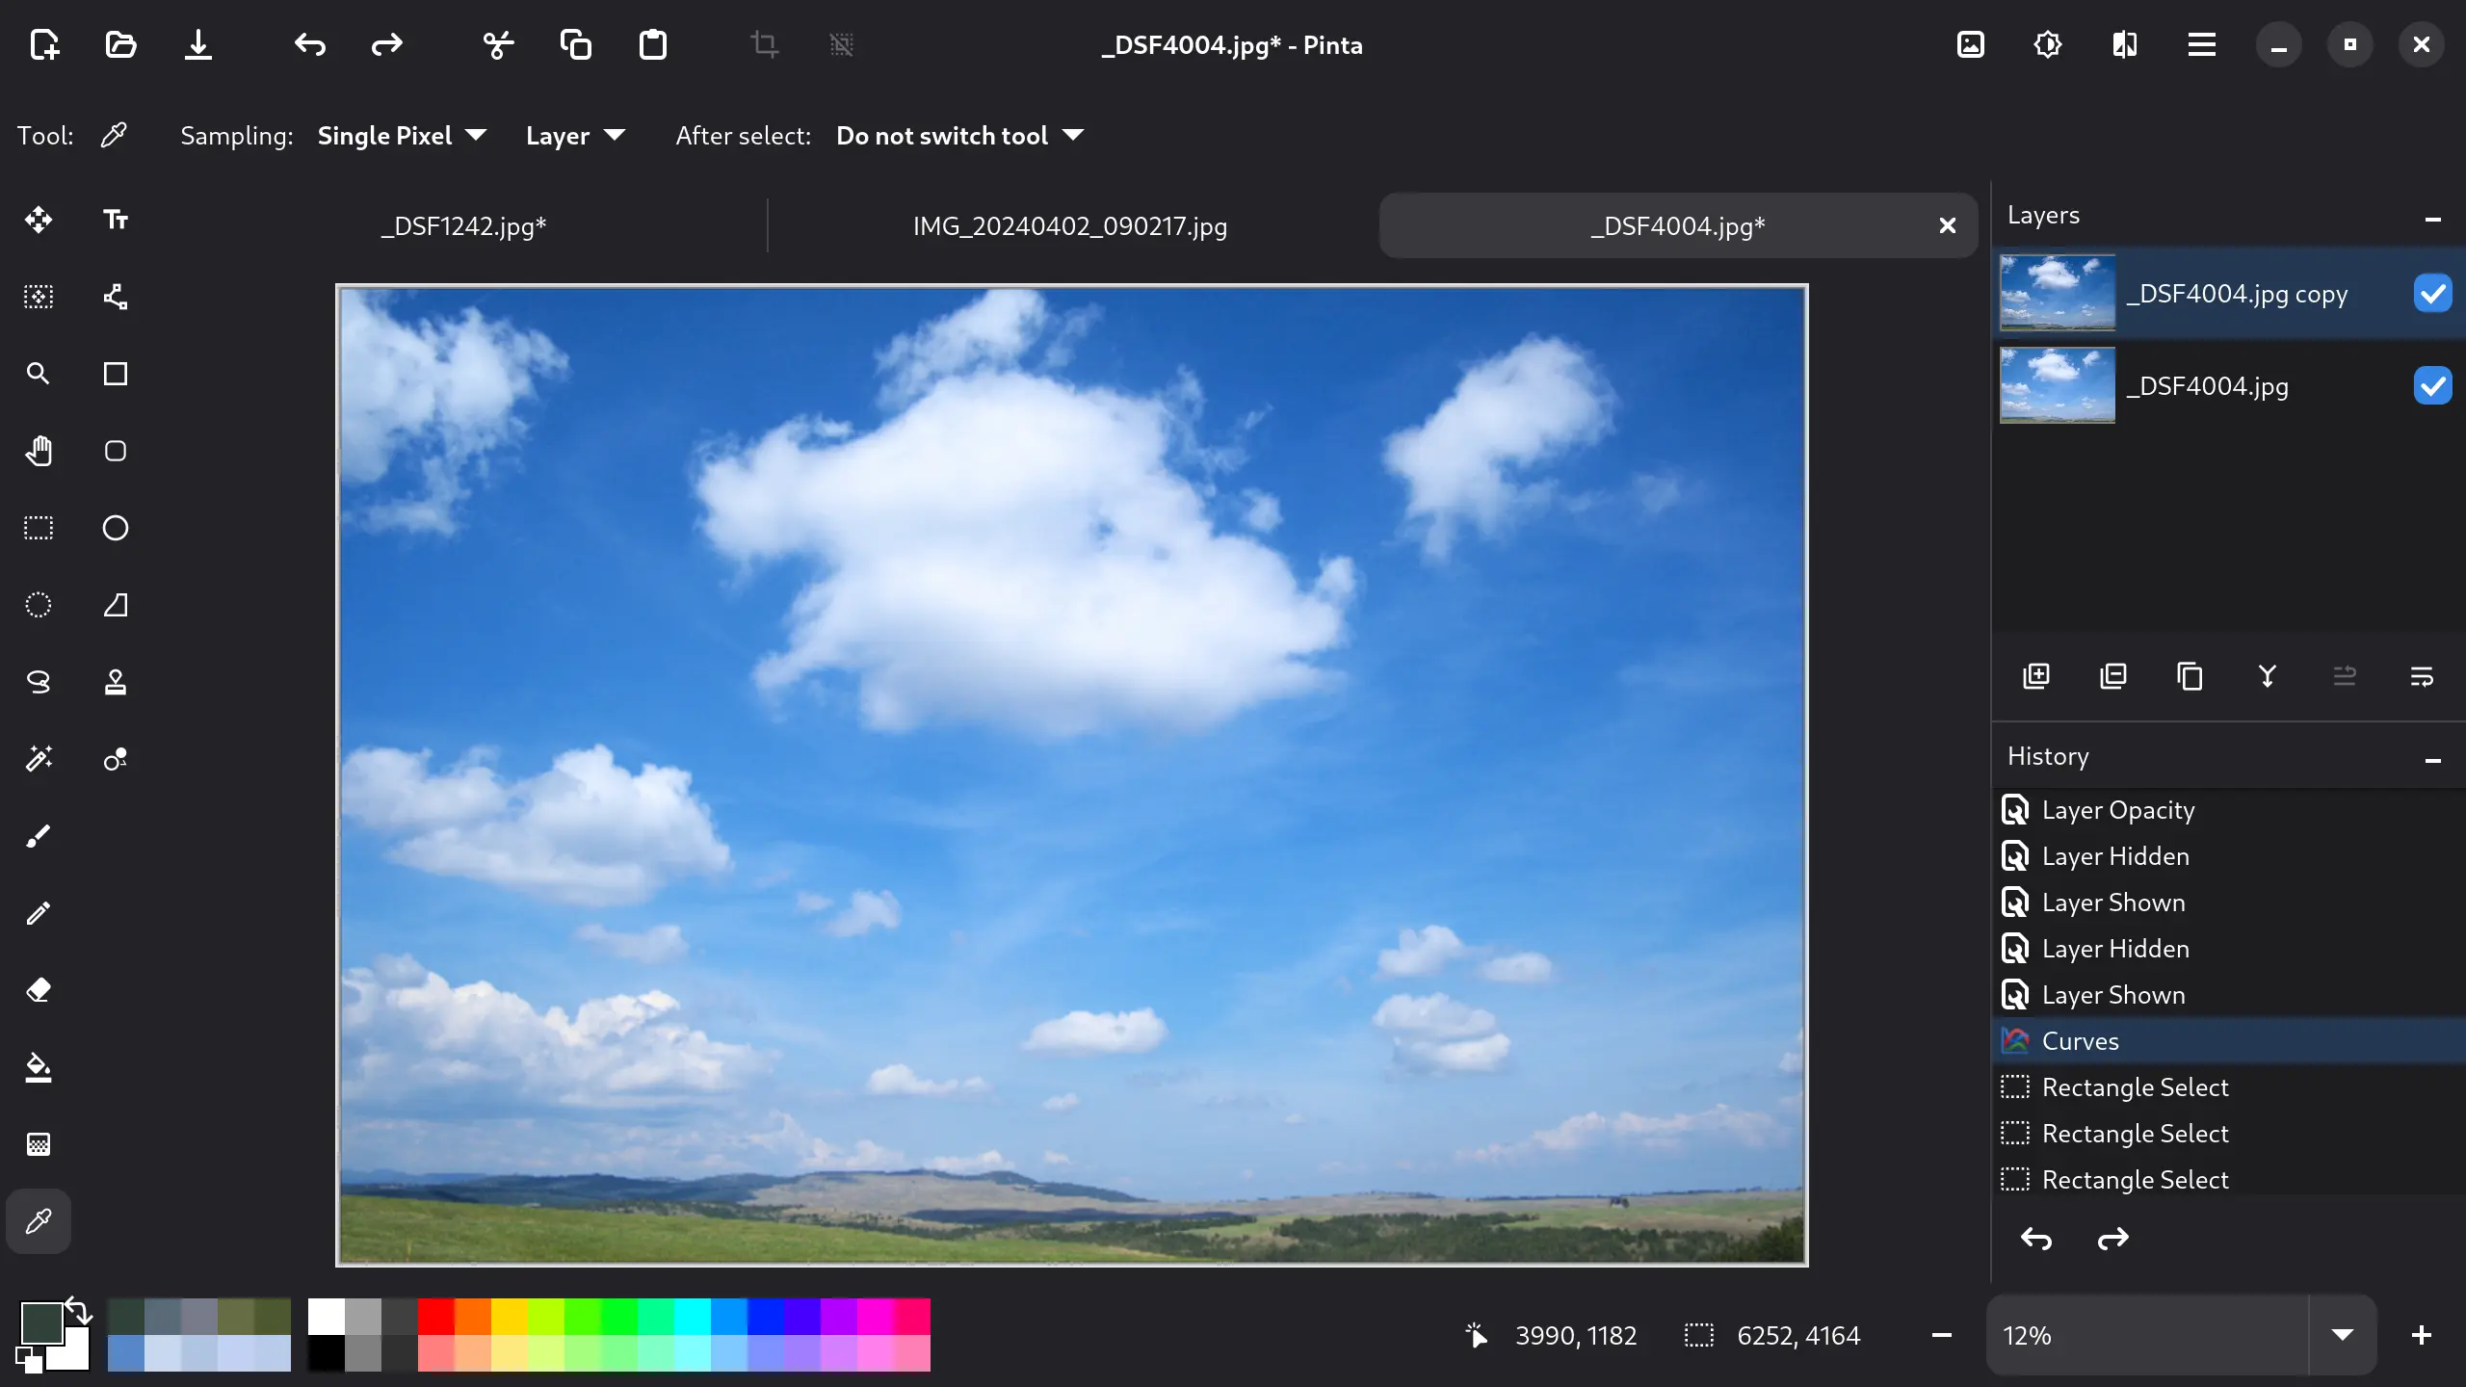Open the main hamburger menu
This screenshot has width=2466, height=1387.
click(2202, 44)
